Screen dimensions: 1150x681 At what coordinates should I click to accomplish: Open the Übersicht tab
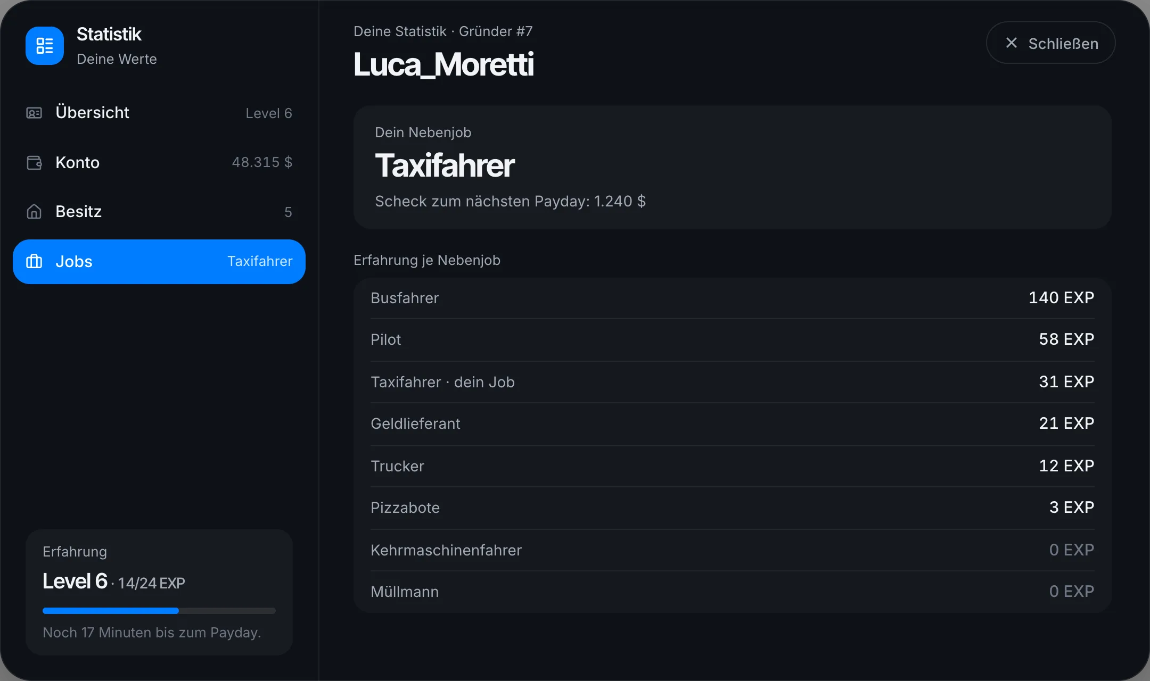click(159, 113)
